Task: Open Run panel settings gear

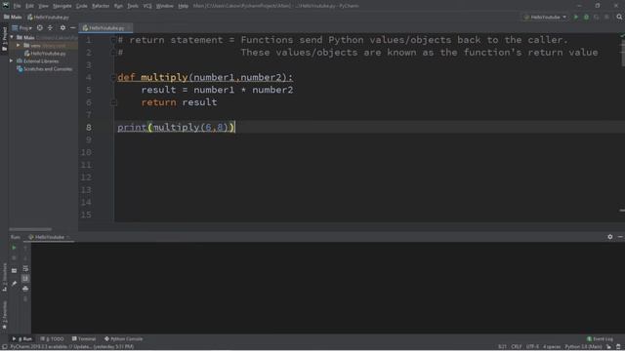Action: [x=609, y=237]
